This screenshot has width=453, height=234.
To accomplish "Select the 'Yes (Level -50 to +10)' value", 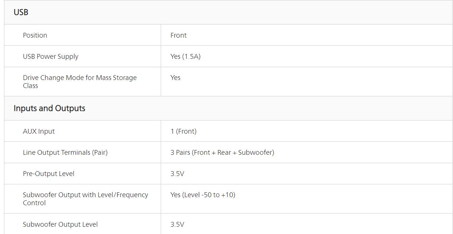I will 203,195.
